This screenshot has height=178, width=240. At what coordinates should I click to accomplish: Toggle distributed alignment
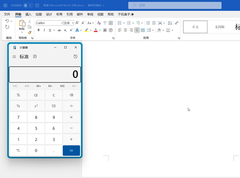point(143,30)
